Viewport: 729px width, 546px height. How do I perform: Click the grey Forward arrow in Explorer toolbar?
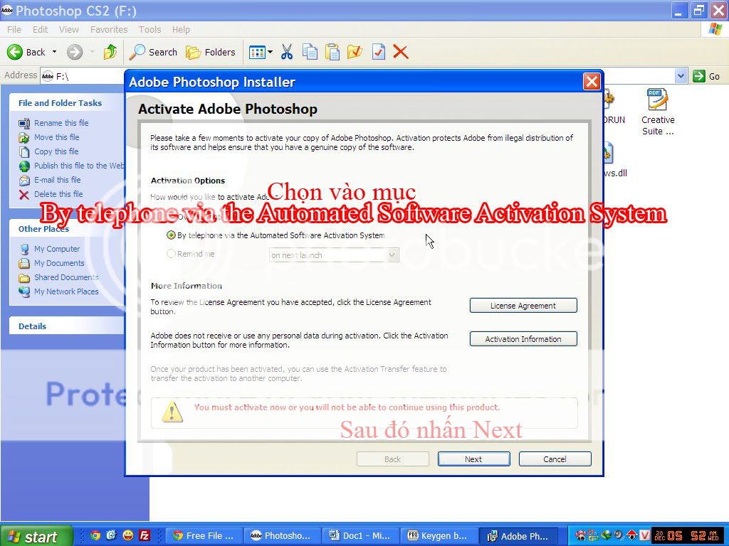(74, 52)
